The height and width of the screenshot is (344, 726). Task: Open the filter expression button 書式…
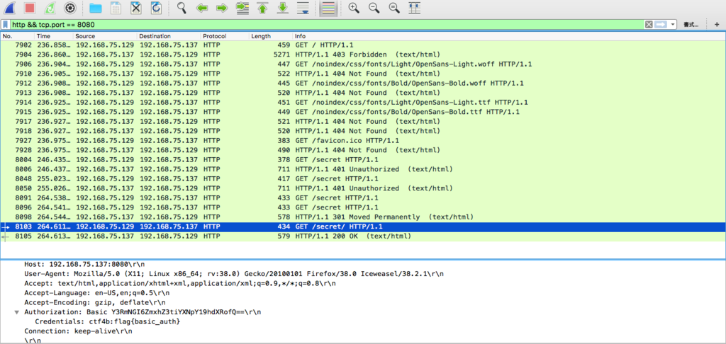click(x=691, y=25)
